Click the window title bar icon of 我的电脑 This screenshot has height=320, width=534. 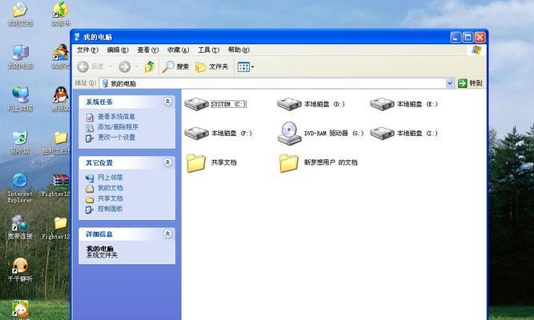coord(78,37)
